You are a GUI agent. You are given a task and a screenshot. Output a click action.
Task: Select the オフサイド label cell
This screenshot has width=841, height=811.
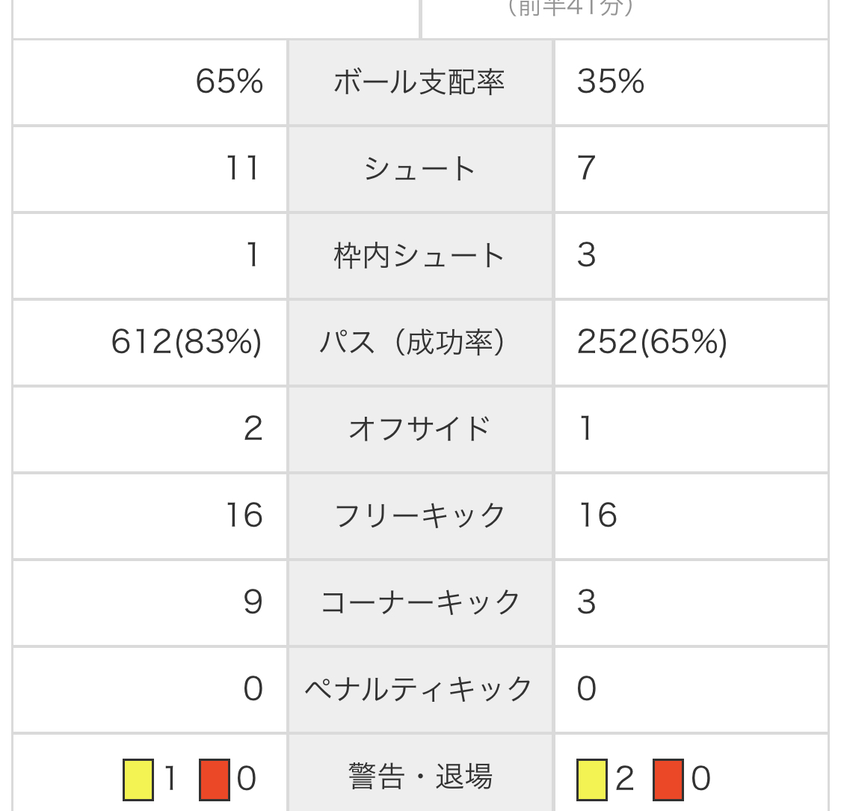419,429
